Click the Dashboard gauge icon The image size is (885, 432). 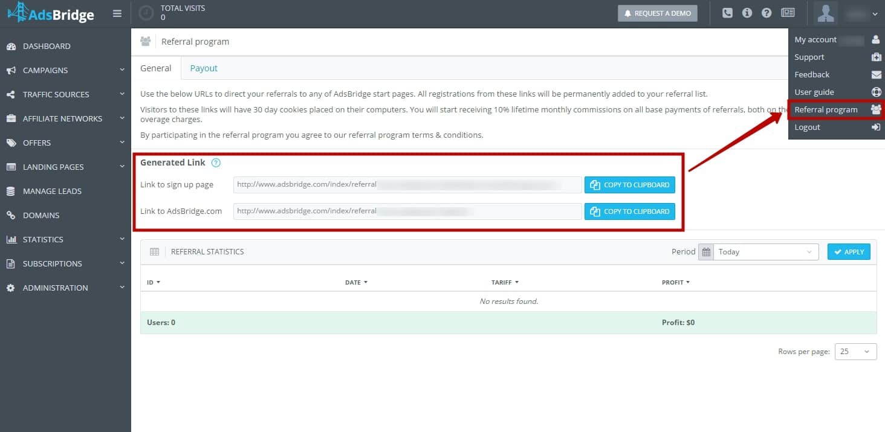pyautogui.click(x=11, y=46)
